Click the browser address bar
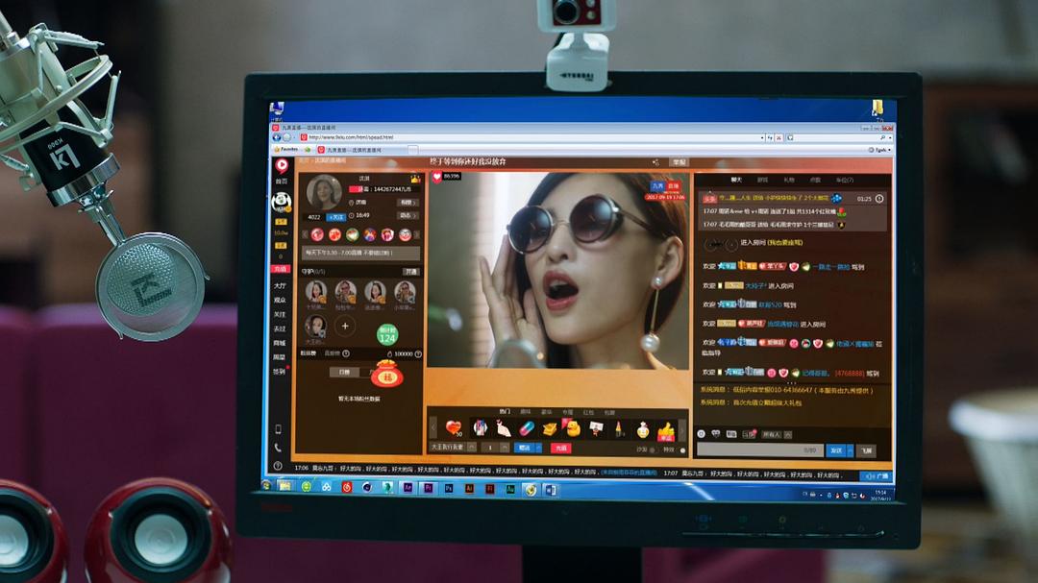The height and width of the screenshot is (583, 1038). 531,137
